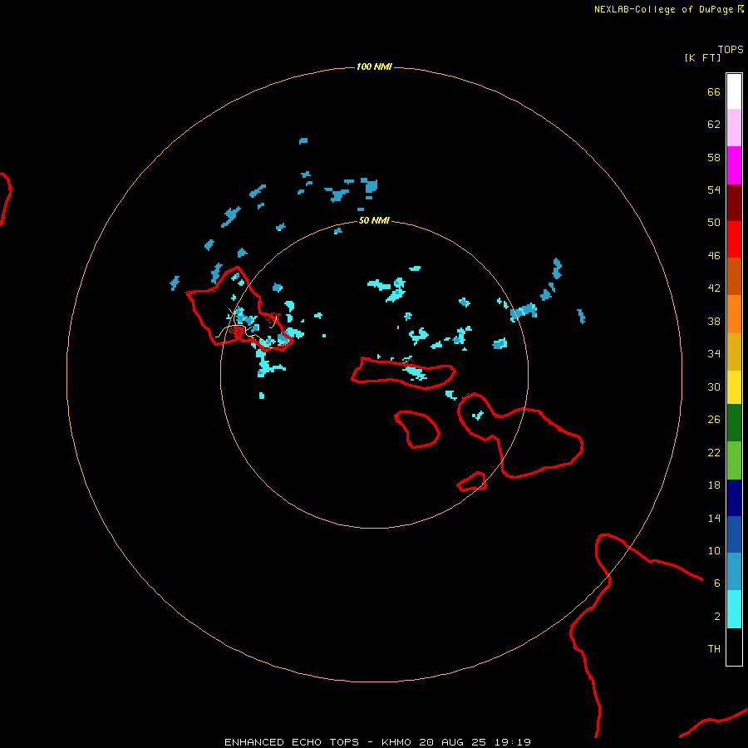
Task: Click the legend value 38
Action: 714,321
